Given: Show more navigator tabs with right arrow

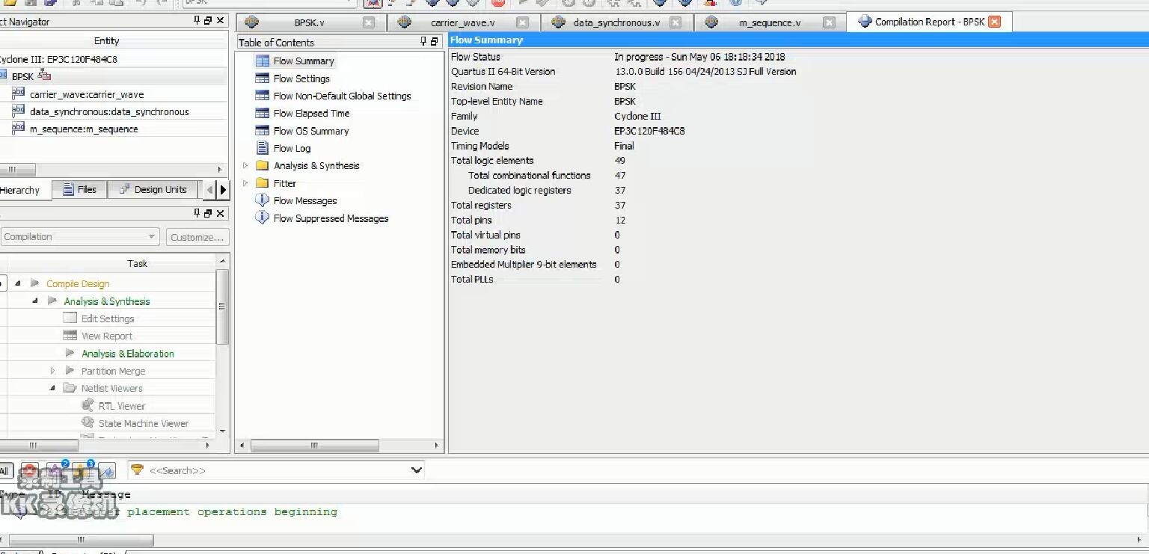Looking at the screenshot, I should pyautogui.click(x=222, y=190).
